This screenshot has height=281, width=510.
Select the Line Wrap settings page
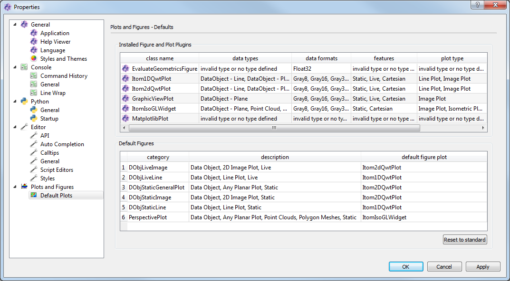tap(53, 93)
